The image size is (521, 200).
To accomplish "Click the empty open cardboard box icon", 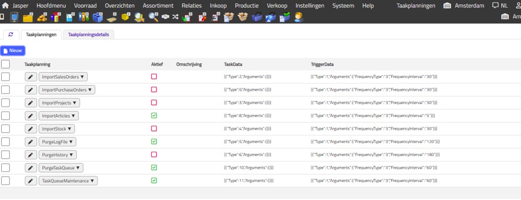I will click(x=243, y=17).
